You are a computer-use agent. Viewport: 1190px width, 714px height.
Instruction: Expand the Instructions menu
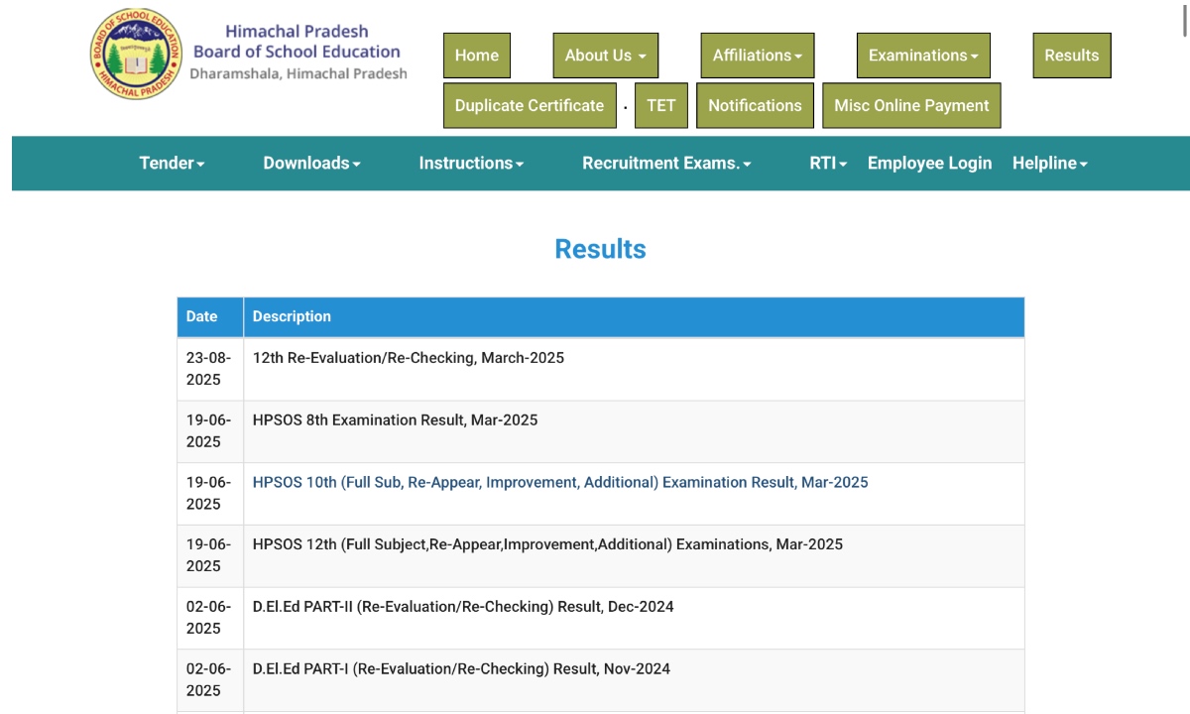471,164
